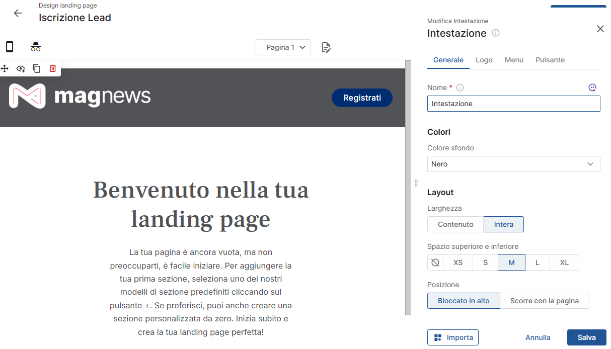611x349 pixels.
Task: Click the panel resize grip handle
Action: [416, 183]
